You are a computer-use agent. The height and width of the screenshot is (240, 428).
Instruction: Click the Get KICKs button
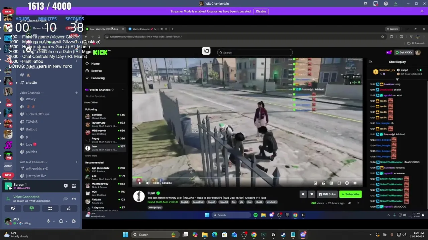point(404,52)
